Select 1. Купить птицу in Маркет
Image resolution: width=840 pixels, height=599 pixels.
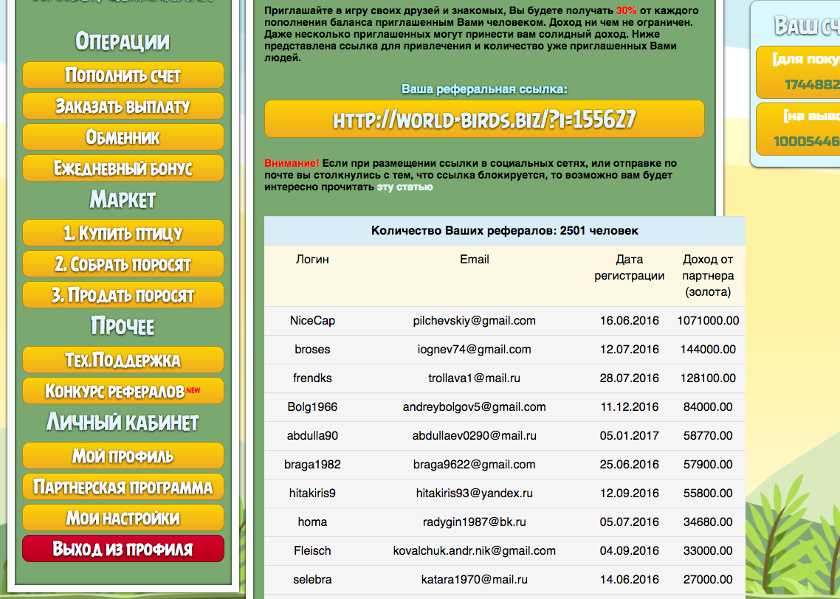pos(123,233)
